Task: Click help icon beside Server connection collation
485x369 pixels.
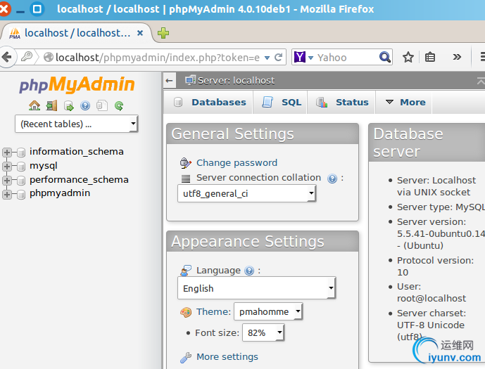Action: pyautogui.click(x=332, y=179)
